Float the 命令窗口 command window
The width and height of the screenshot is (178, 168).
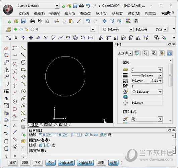click(169, 130)
